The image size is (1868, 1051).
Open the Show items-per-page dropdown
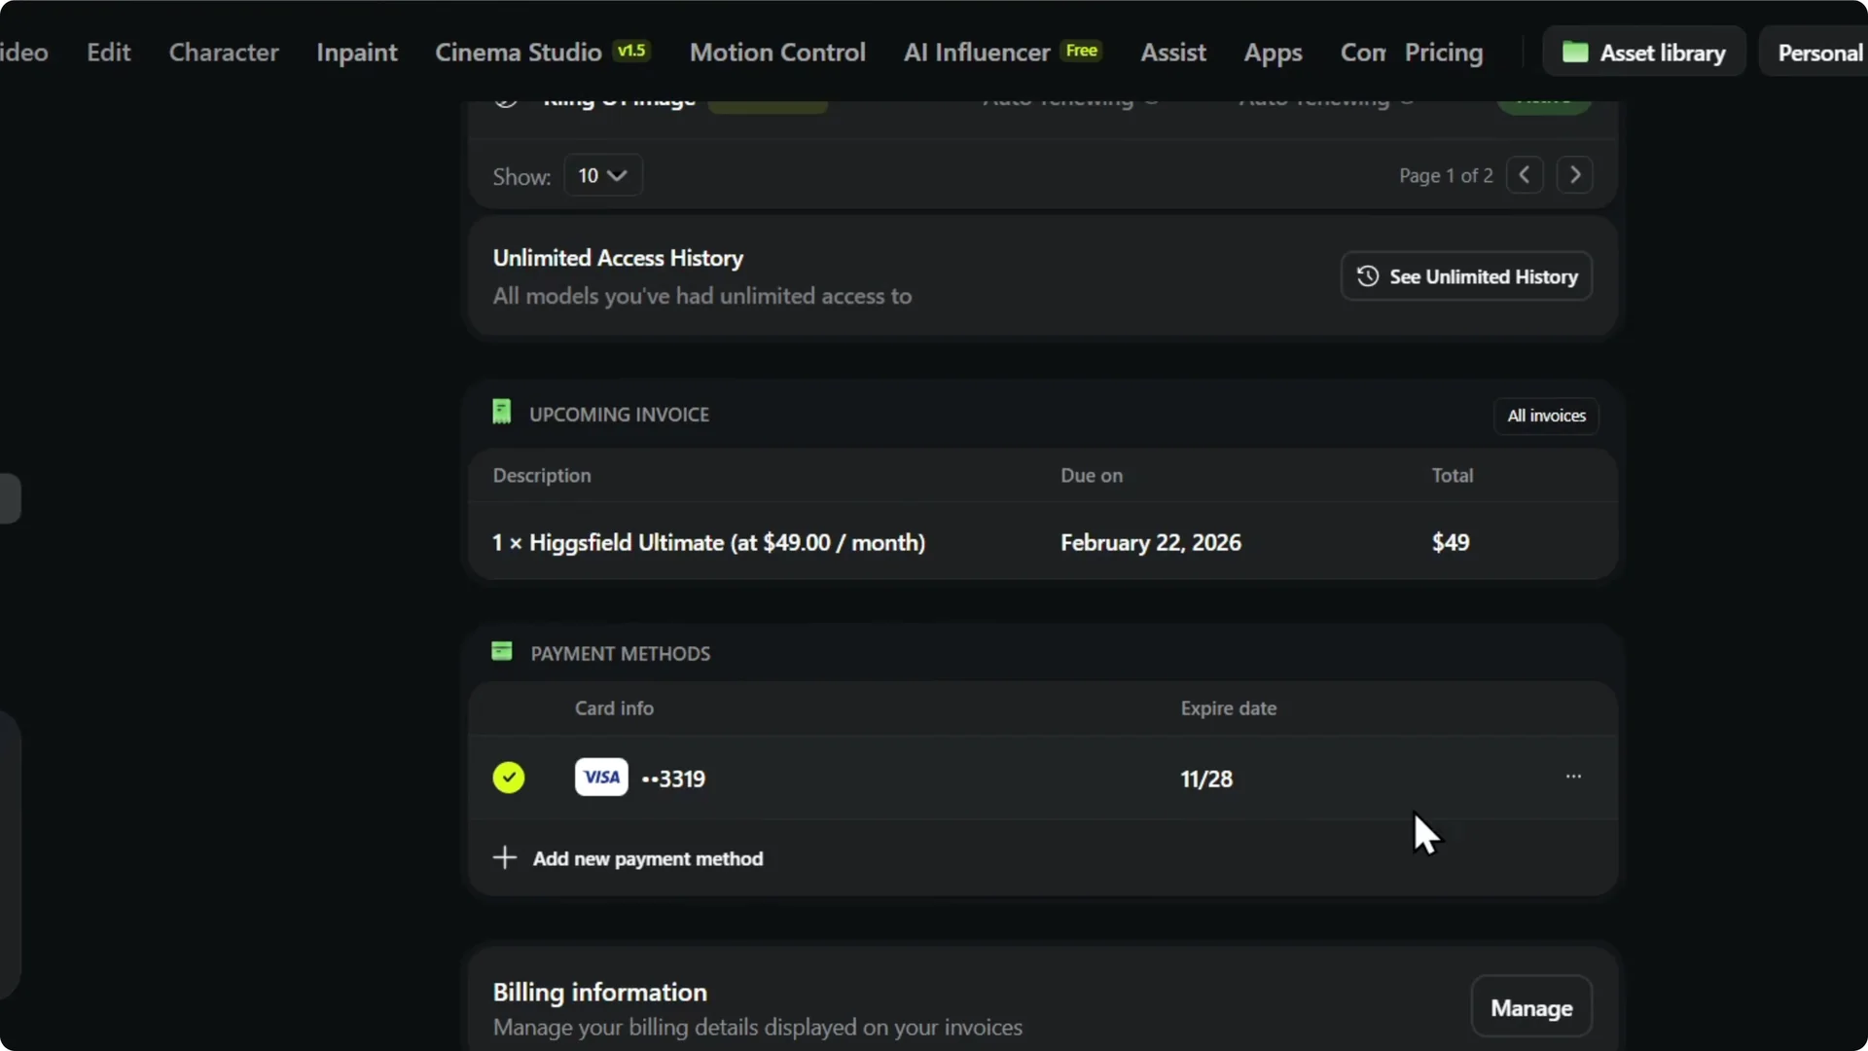pos(602,175)
